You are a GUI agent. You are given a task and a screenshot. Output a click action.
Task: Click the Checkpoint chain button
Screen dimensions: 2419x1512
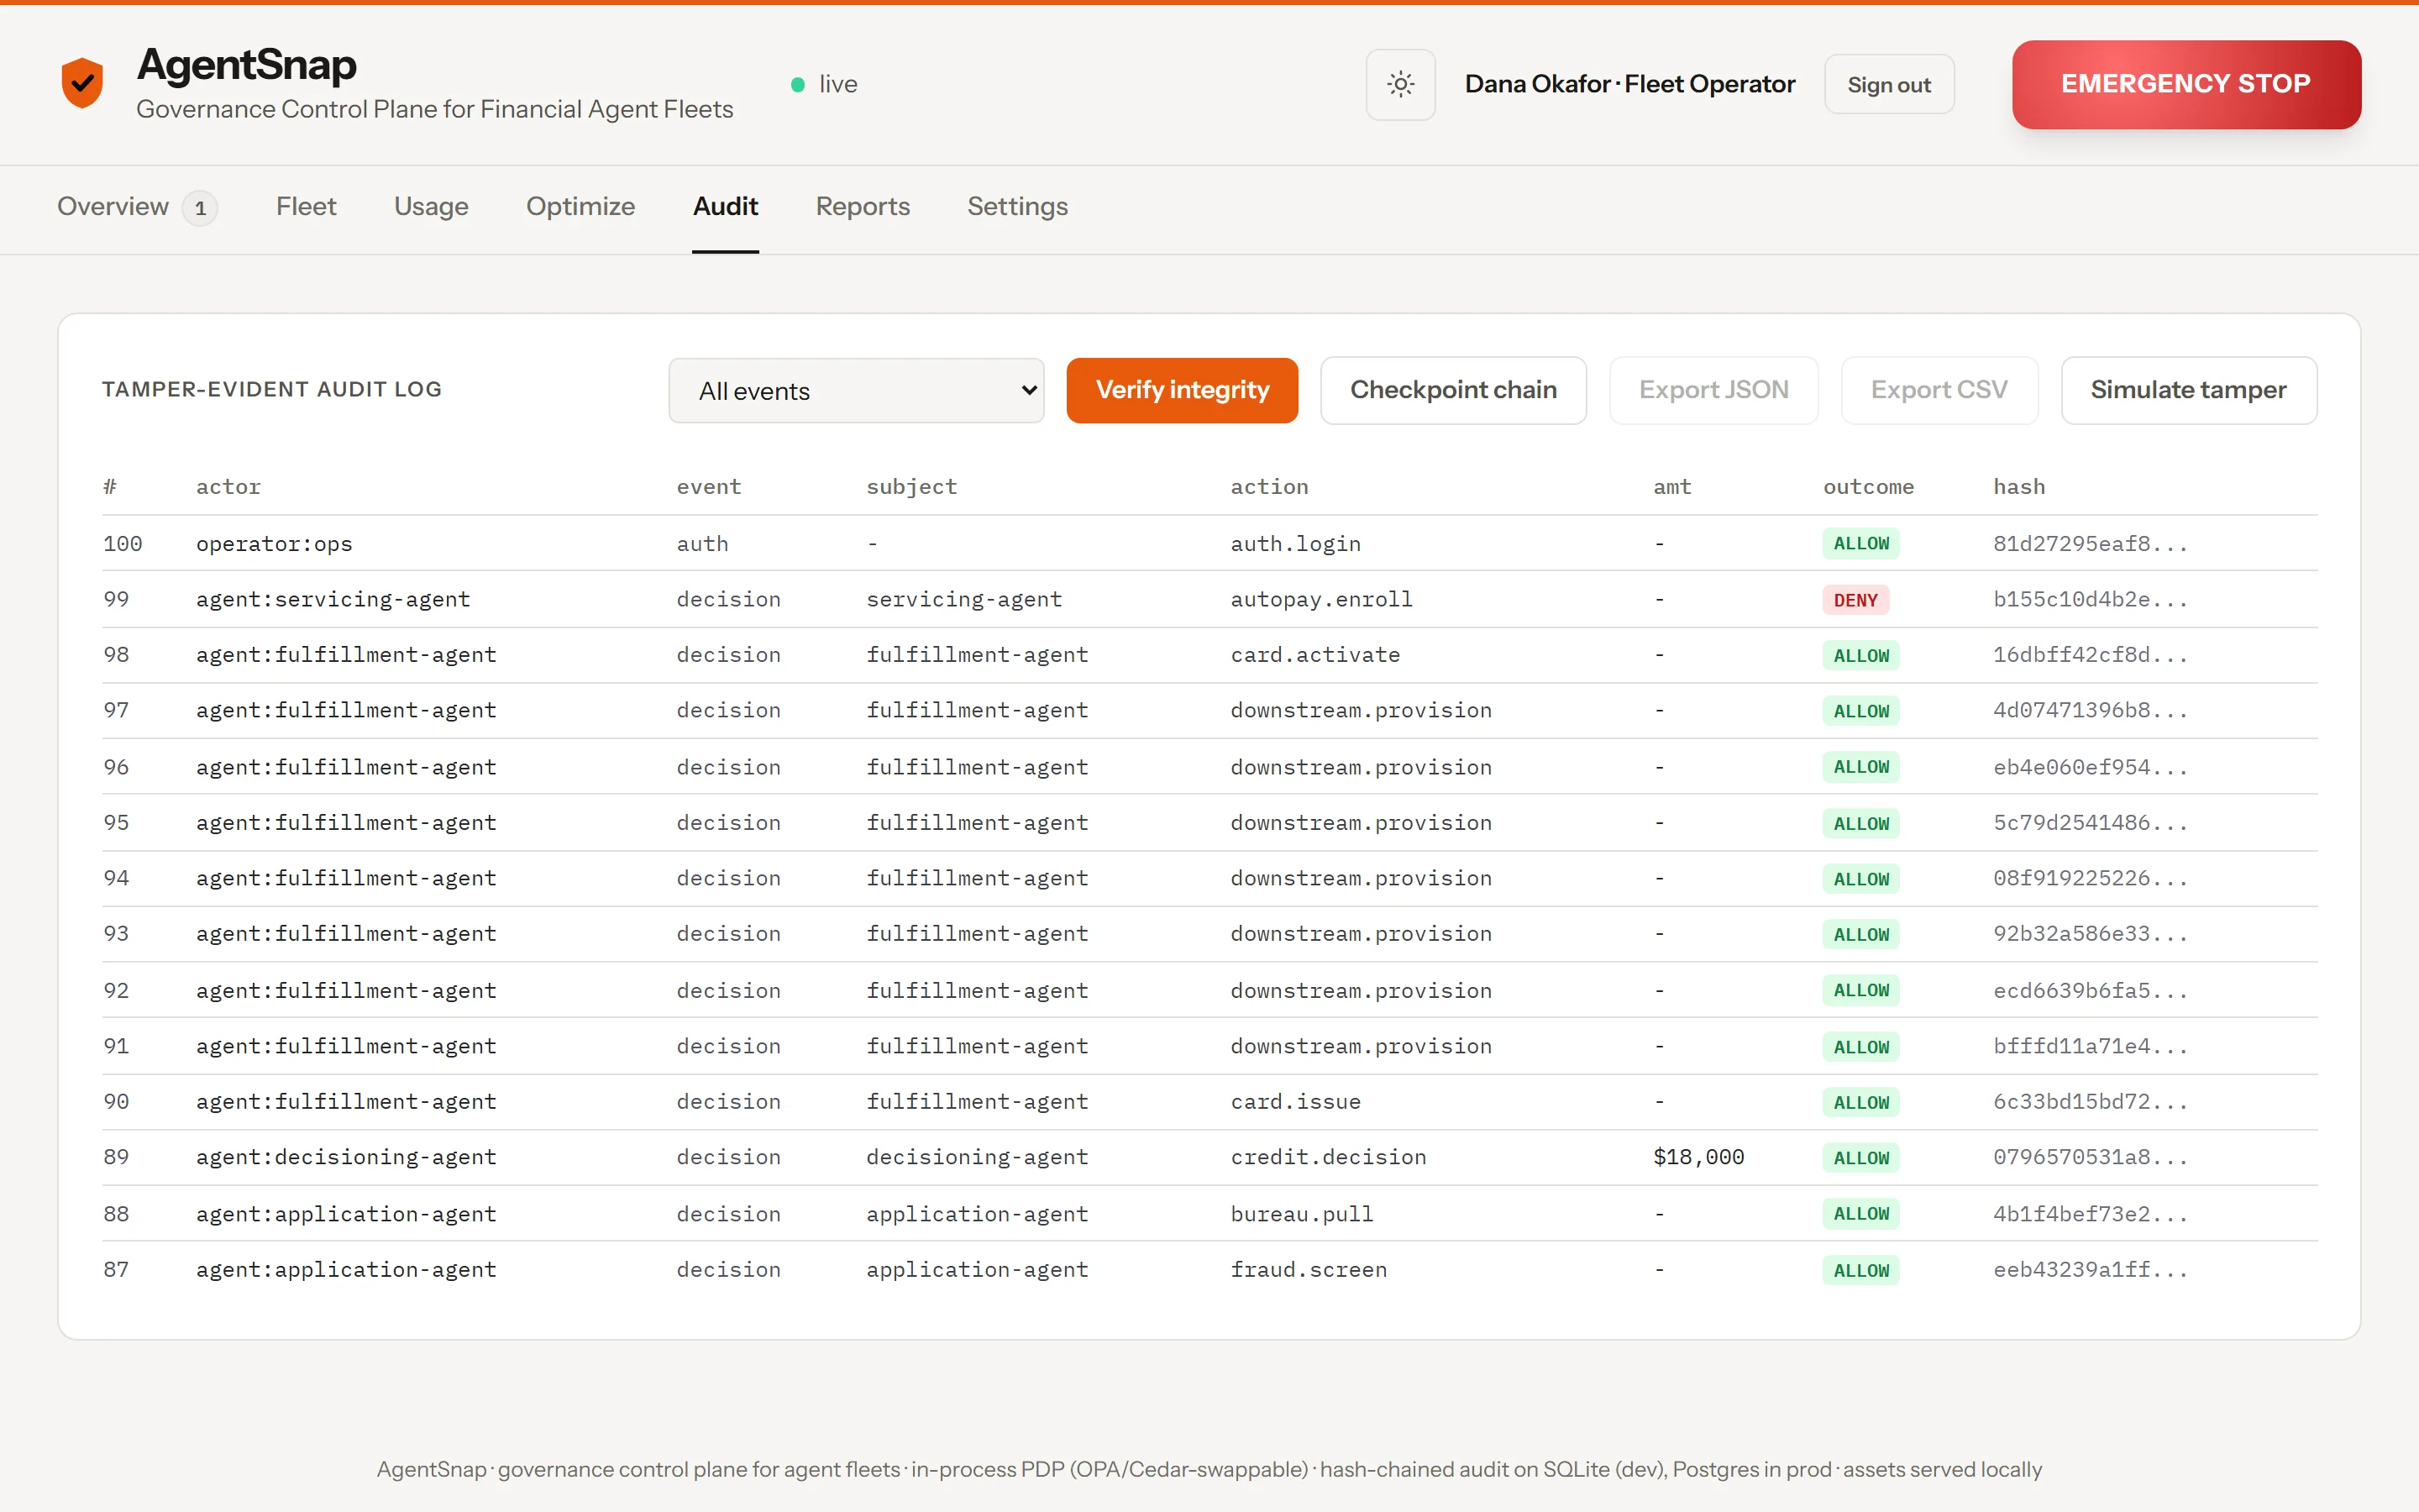click(x=1453, y=390)
